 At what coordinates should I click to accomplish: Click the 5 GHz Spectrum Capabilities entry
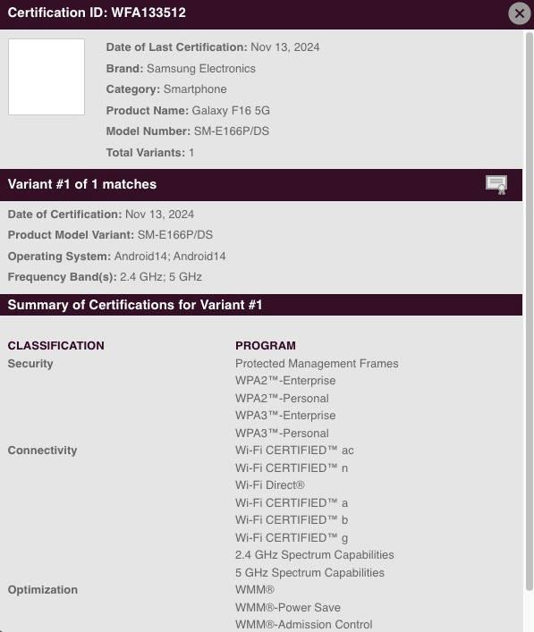309,573
